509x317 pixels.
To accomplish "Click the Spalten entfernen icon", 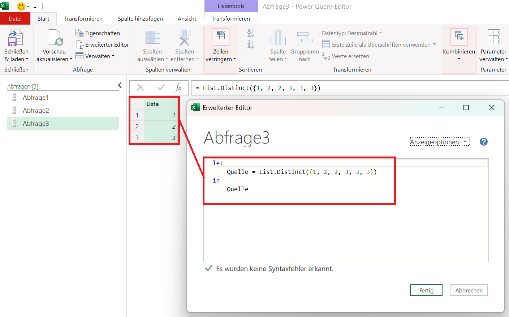I will pyautogui.click(x=184, y=38).
